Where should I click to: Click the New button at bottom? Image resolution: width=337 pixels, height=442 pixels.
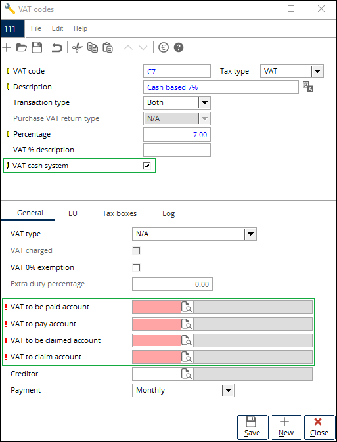click(286, 428)
